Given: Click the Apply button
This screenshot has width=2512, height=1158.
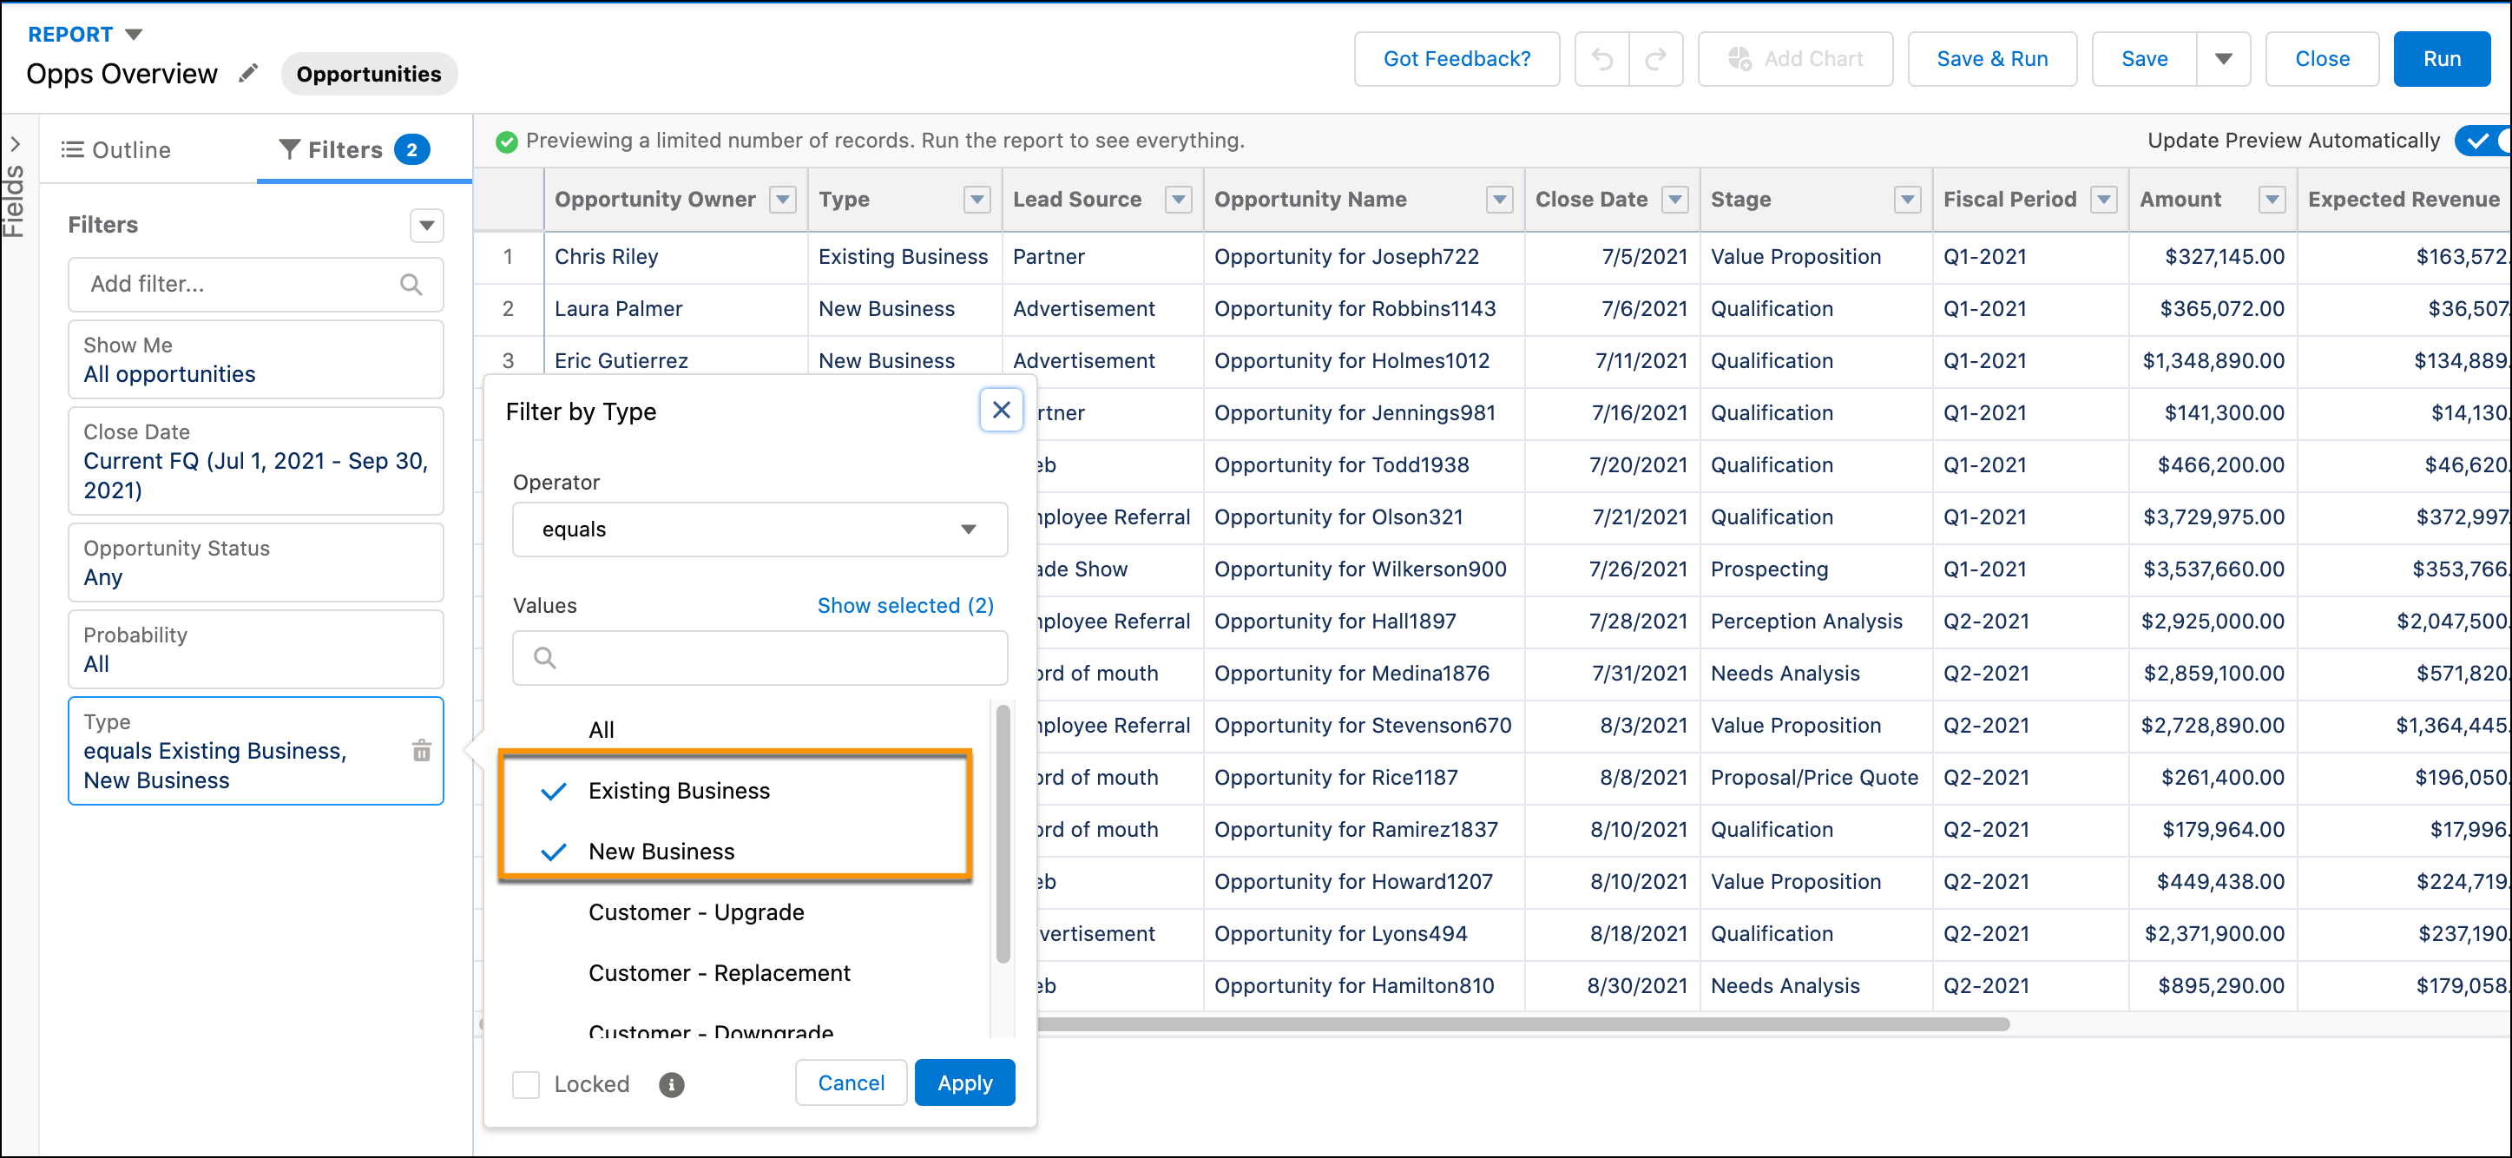Looking at the screenshot, I should point(964,1082).
